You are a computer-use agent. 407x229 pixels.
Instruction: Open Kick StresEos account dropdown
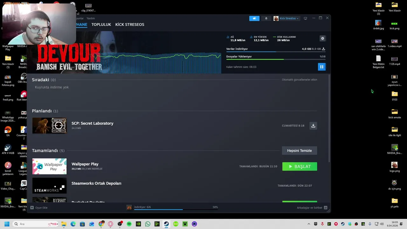tap(286, 18)
